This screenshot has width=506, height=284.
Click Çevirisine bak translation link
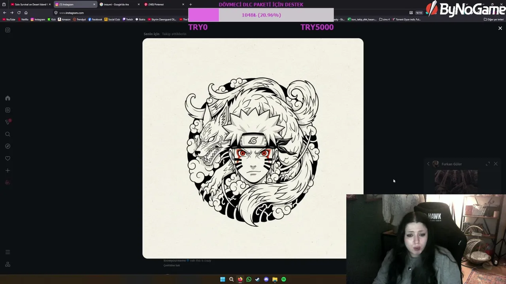point(172,265)
